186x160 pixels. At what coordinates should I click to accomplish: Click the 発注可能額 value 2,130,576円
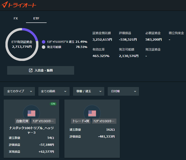click(x=129, y=56)
